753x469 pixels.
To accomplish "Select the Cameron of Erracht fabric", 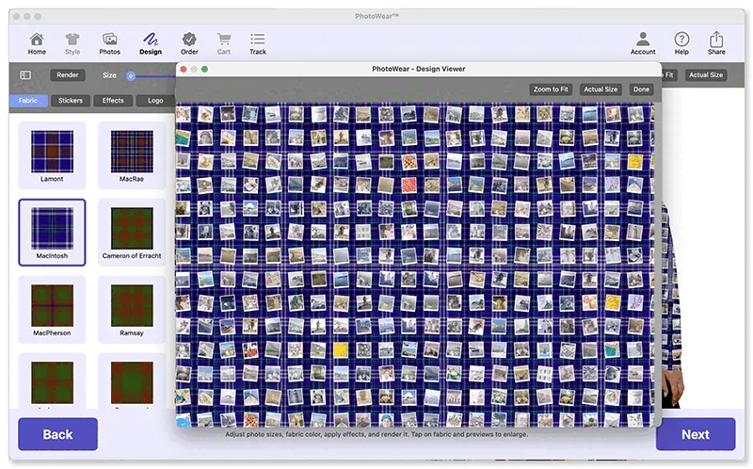I will (x=132, y=233).
